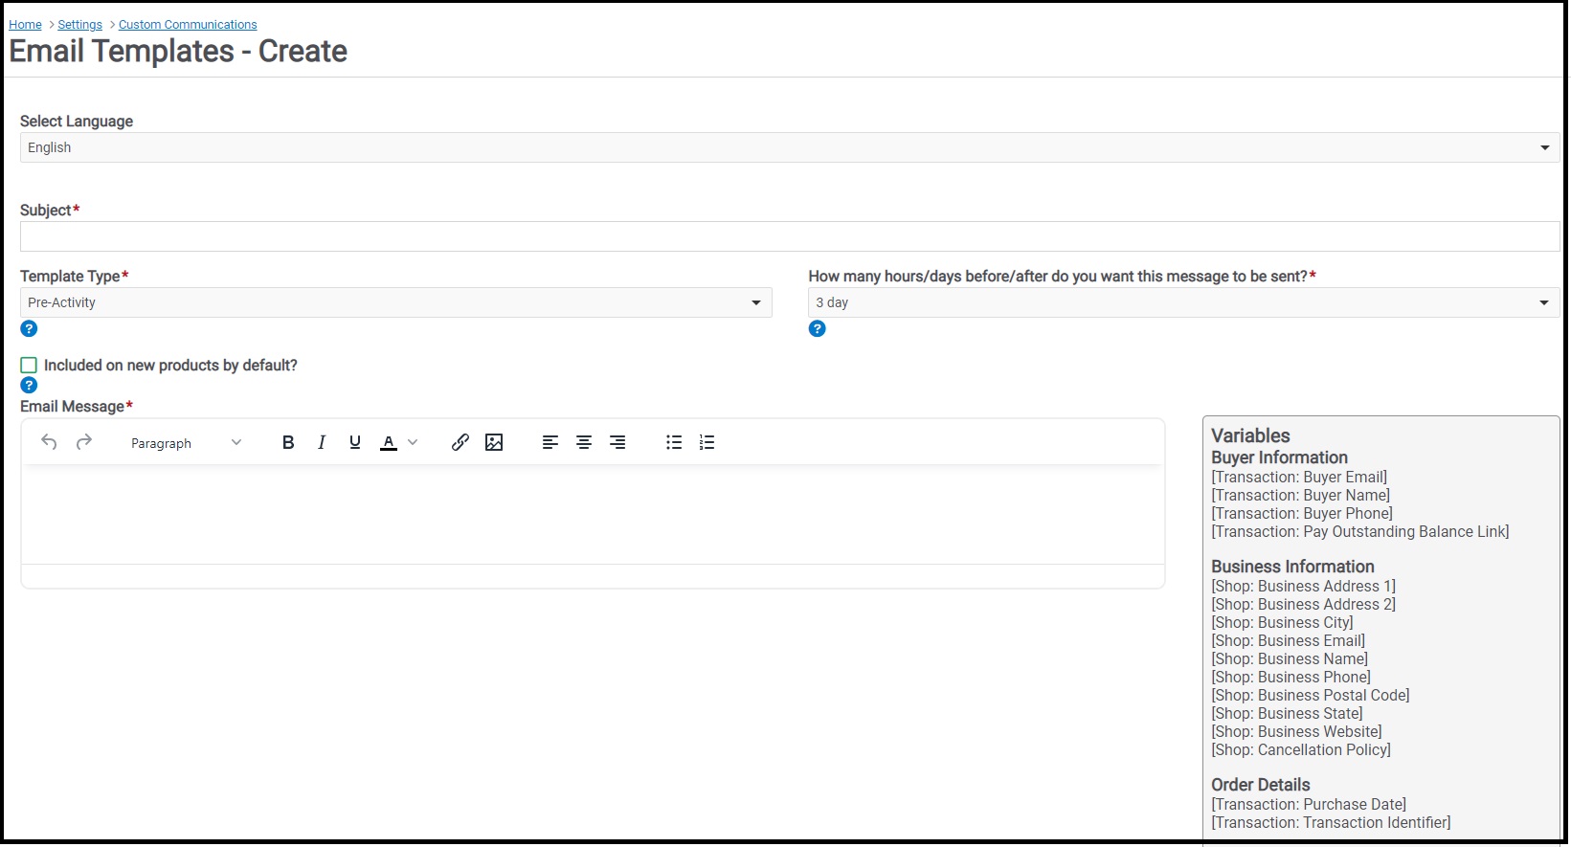The width and height of the screenshot is (1571, 847).
Task: Select the [Transaction: Buyer Phone] variable
Action: [x=1302, y=513]
